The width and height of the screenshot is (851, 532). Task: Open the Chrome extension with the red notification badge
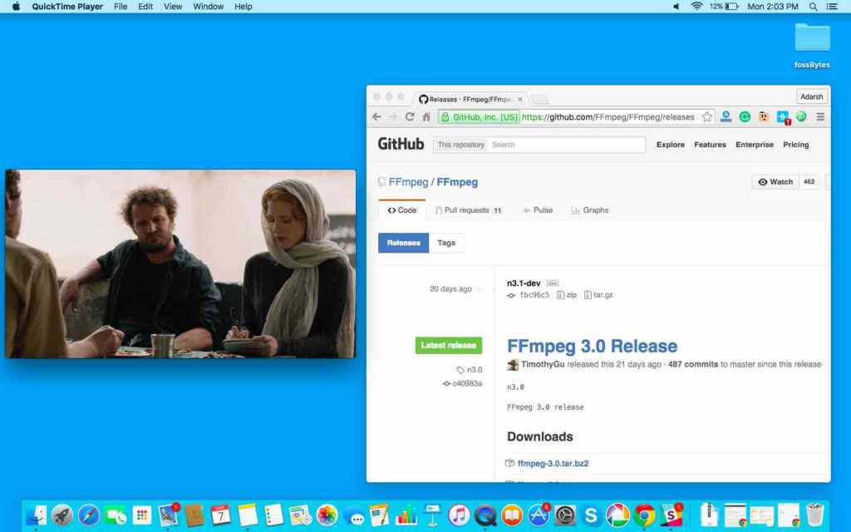[x=782, y=116]
